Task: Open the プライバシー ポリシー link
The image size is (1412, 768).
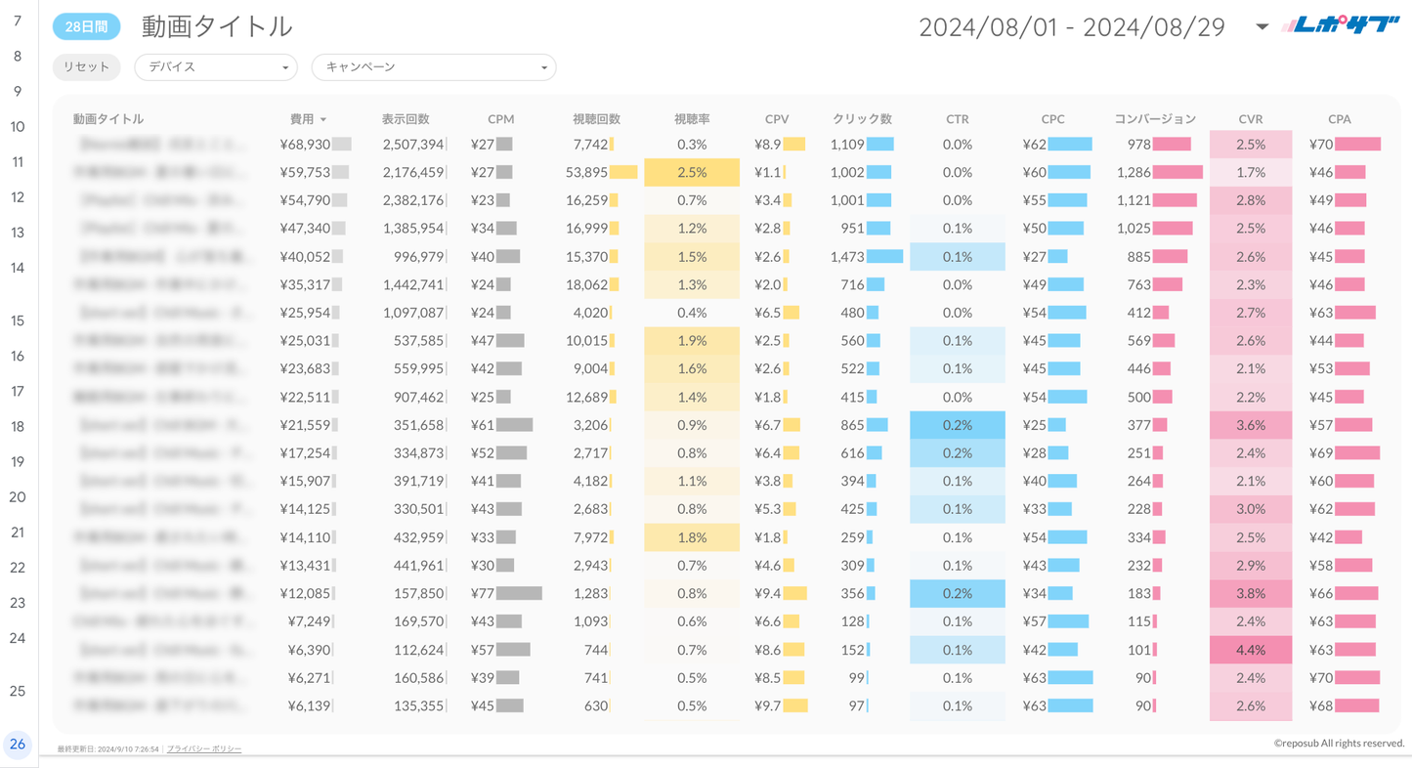Action: (204, 748)
